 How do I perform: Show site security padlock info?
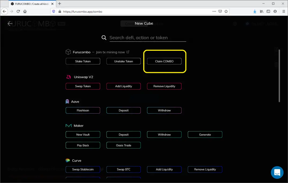(60, 11)
